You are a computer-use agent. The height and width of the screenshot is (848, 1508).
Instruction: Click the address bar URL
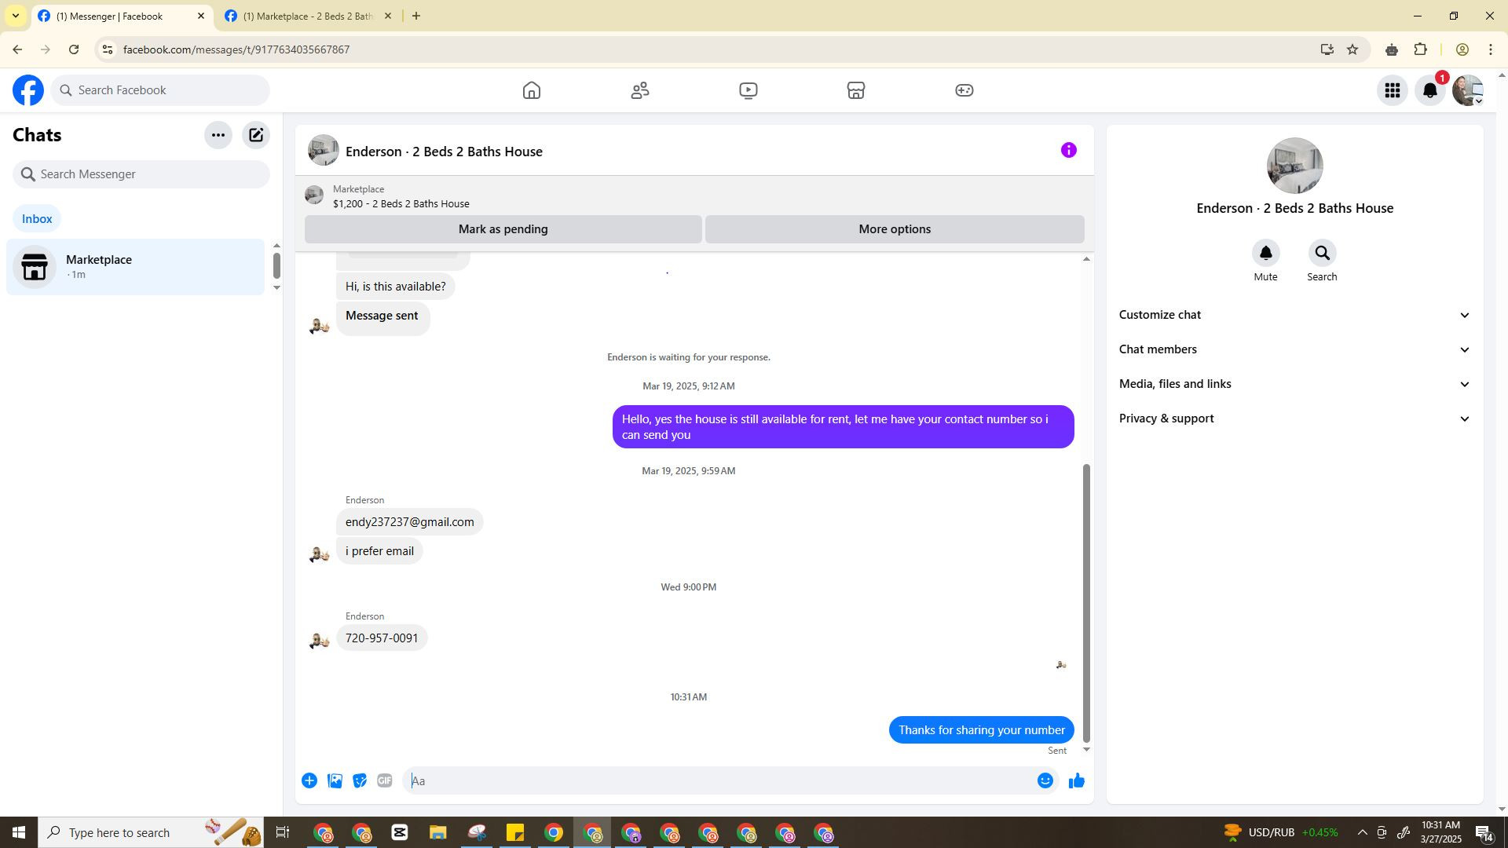pos(236,49)
